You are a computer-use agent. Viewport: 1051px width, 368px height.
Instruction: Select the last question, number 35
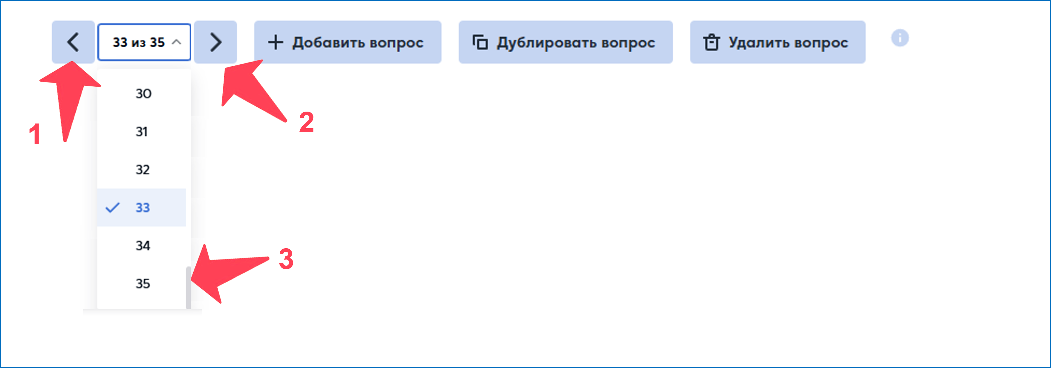(143, 283)
